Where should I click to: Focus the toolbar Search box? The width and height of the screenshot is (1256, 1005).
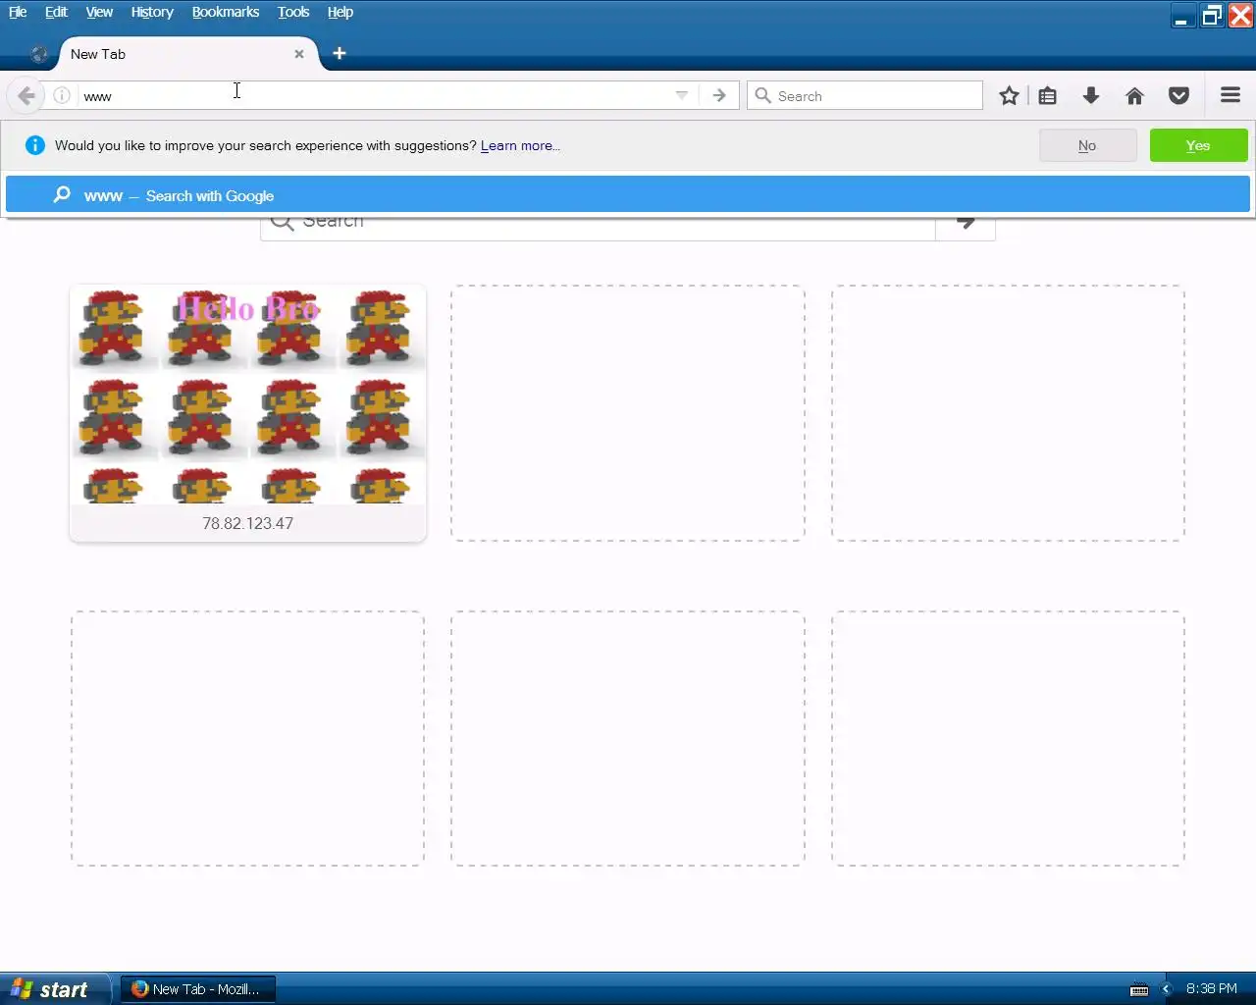pos(864,95)
